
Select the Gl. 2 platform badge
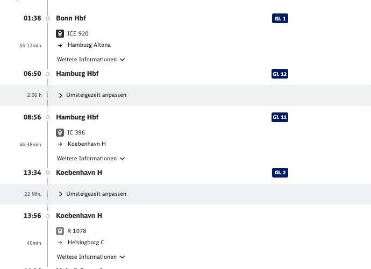coord(280,173)
